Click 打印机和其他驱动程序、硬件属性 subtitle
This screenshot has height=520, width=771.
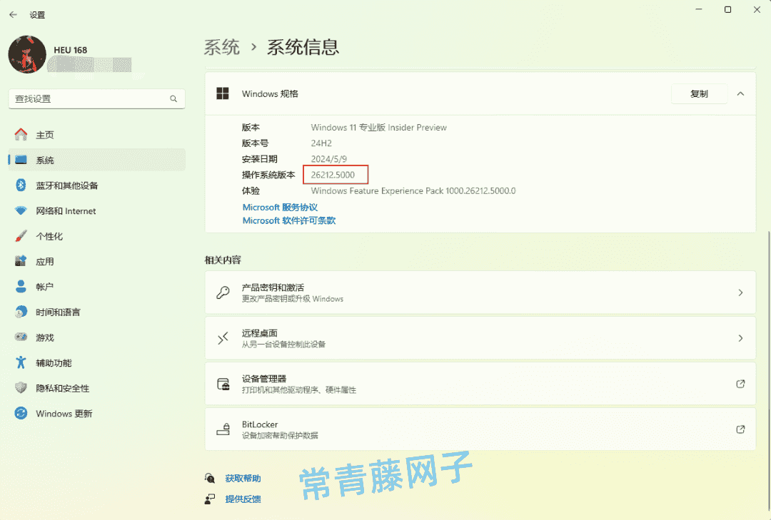pyautogui.click(x=299, y=389)
